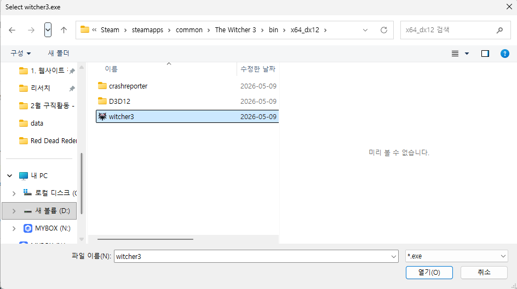Image resolution: width=517 pixels, height=289 pixels.
Task: Open the recent locations dropdown
Action: [48, 30]
